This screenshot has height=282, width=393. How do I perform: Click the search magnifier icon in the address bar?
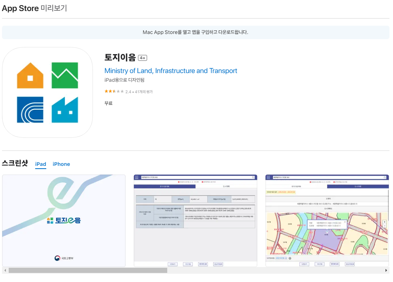coord(385,177)
